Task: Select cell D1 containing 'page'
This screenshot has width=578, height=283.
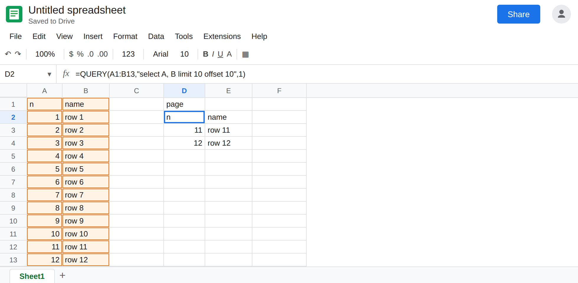Action: pyautogui.click(x=184, y=104)
